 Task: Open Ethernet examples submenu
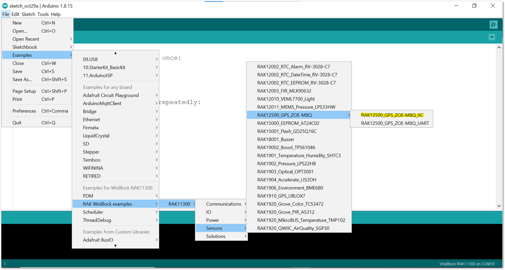(115, 120)
